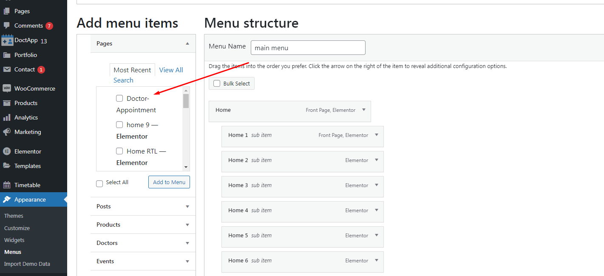Click the Marketing megaphone icon
This screenshot has width=604, height=276.
[7, 132]
